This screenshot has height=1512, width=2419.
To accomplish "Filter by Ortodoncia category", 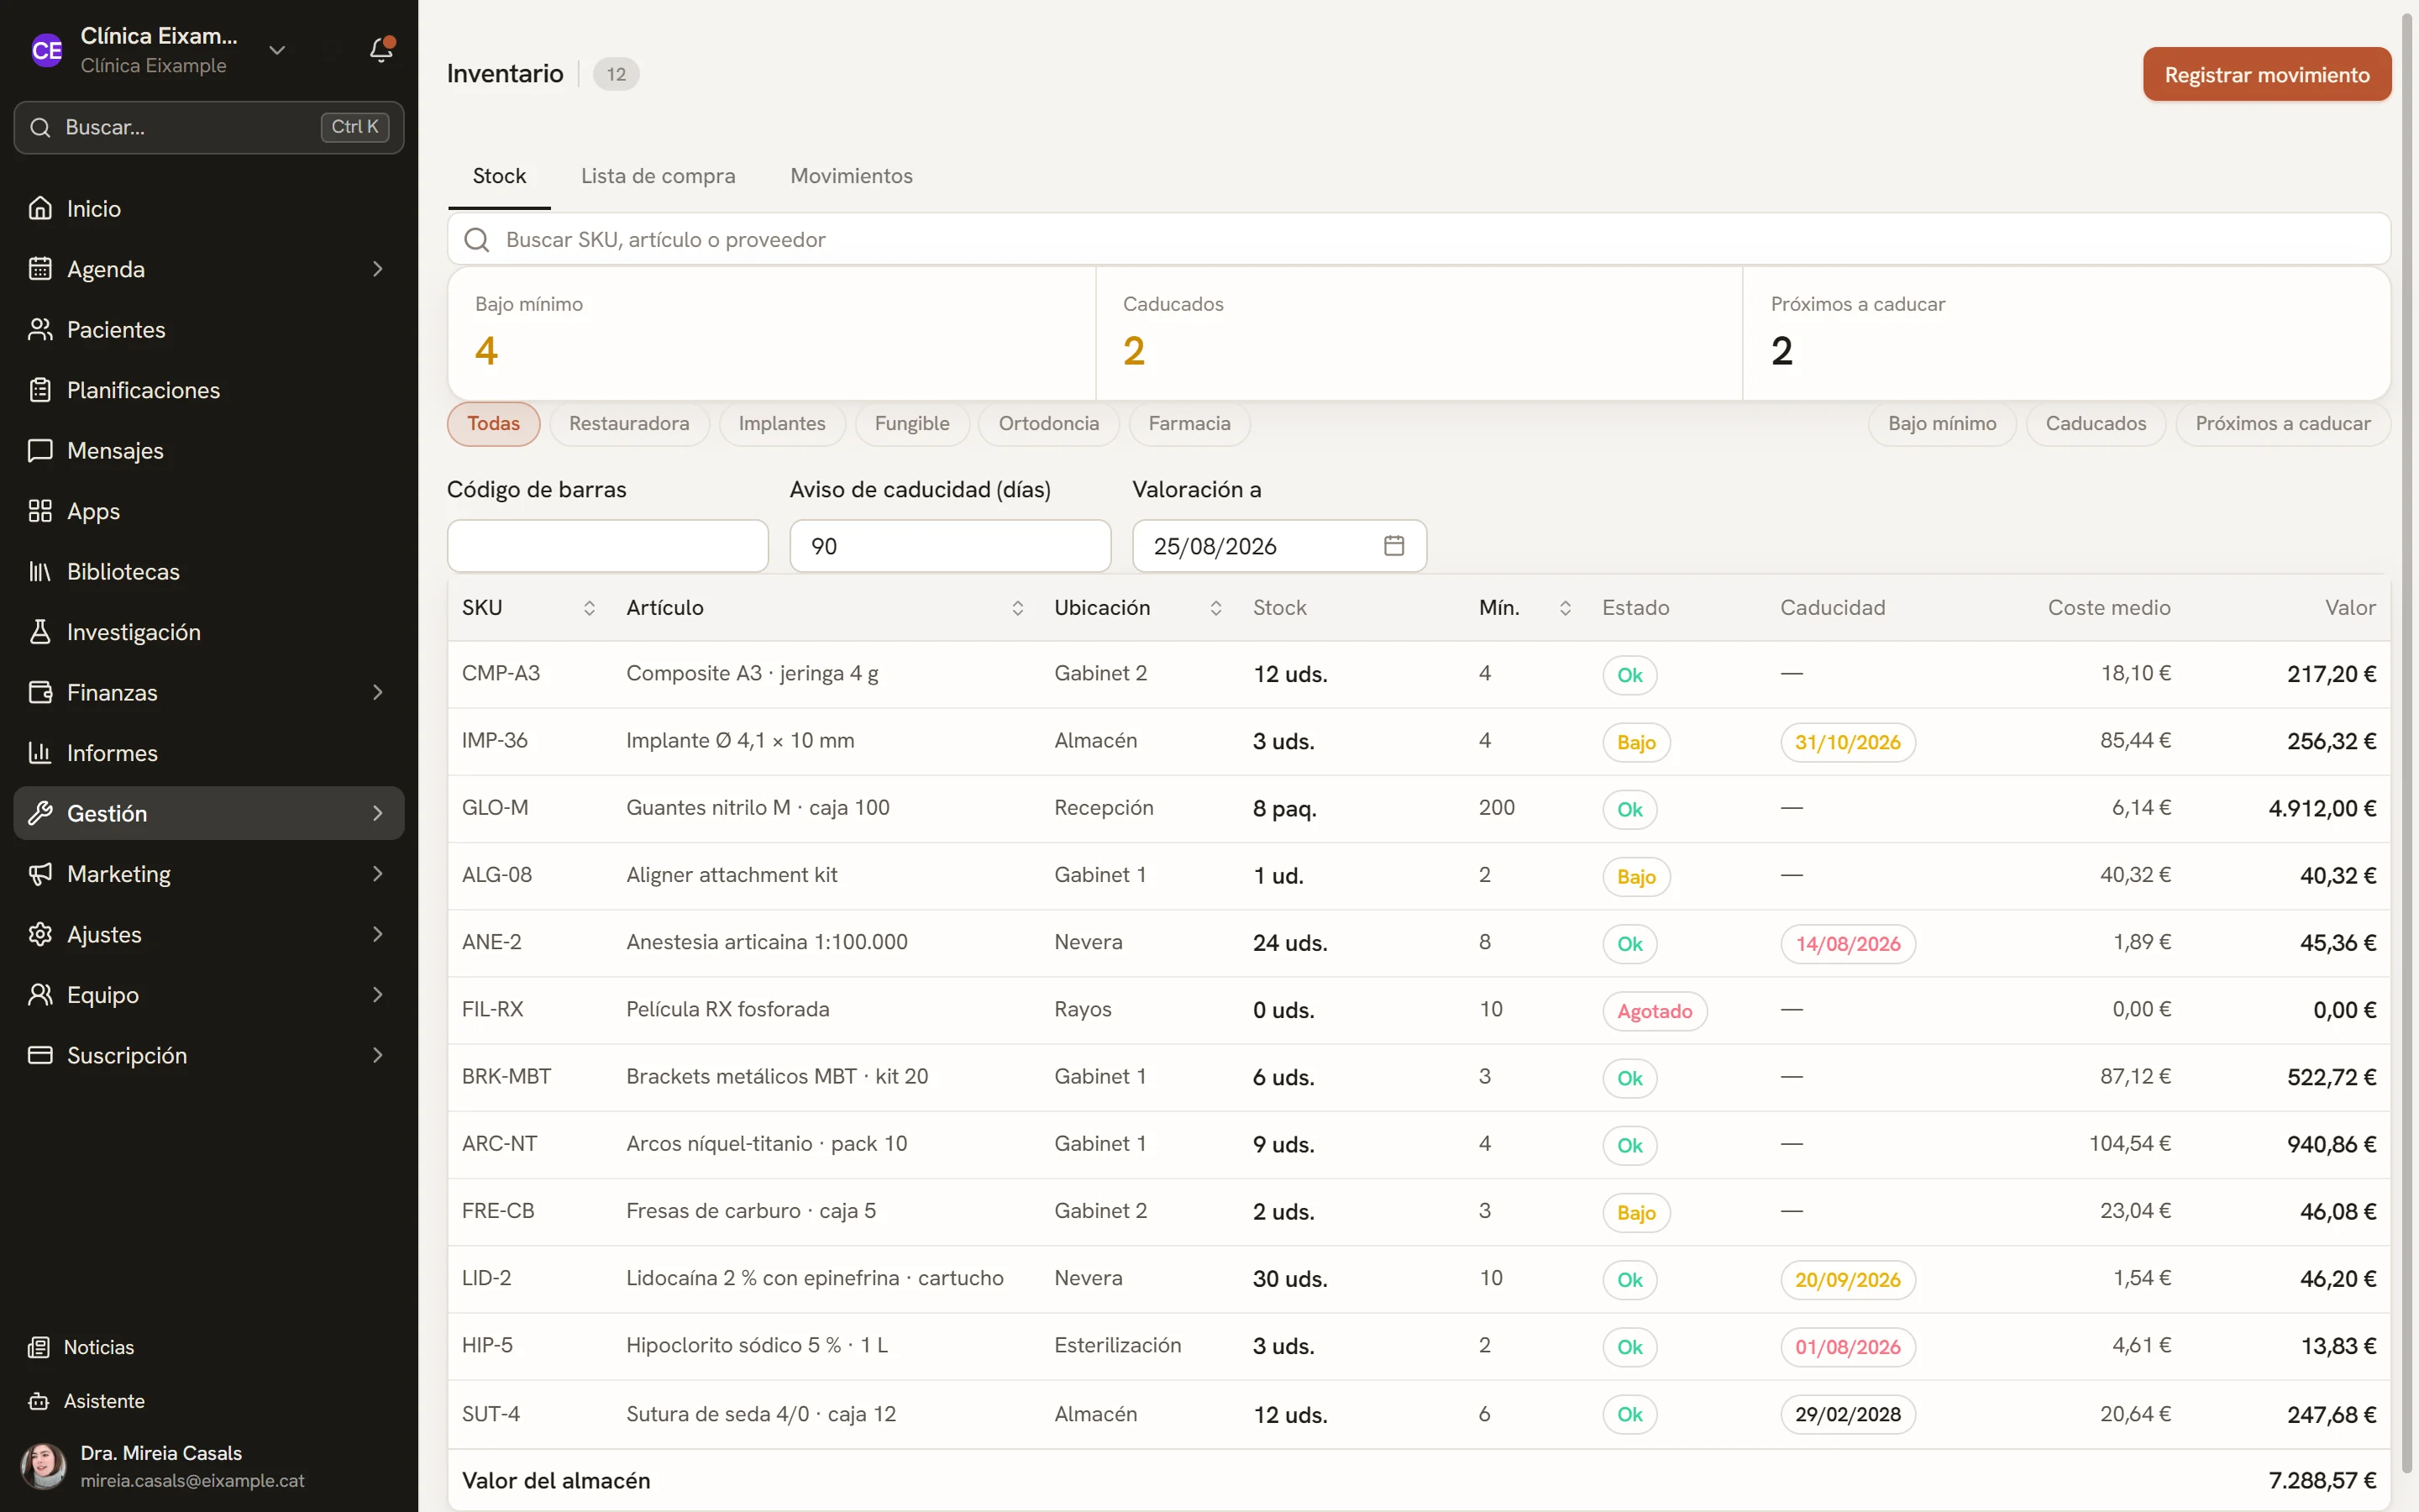I will point(1048,424).
